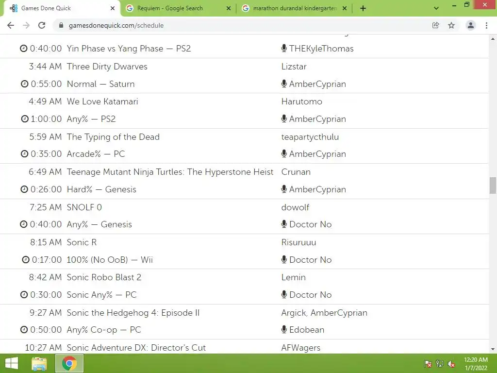Click clock icon beside 0:50:00 duration

point(24,330)
